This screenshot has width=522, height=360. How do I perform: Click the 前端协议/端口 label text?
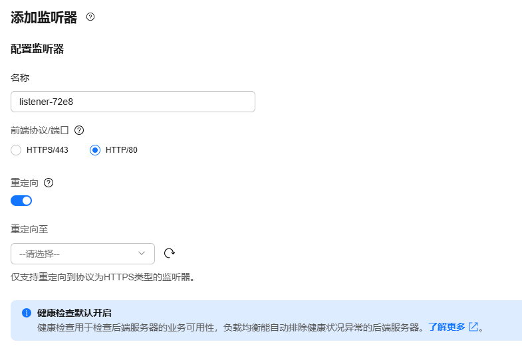[x=40, y=130]
